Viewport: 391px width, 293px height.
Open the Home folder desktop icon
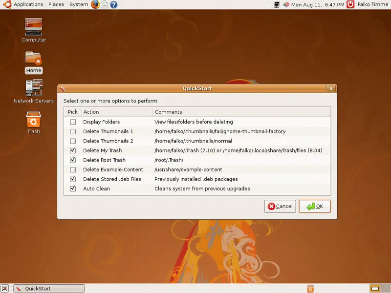click(34, 58)
